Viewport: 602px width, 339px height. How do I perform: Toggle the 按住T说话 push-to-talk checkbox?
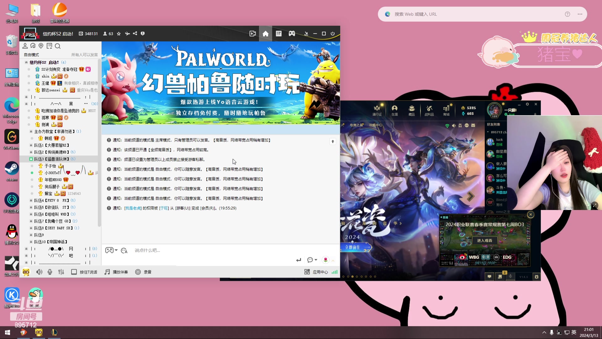click(x=74, y=272)
